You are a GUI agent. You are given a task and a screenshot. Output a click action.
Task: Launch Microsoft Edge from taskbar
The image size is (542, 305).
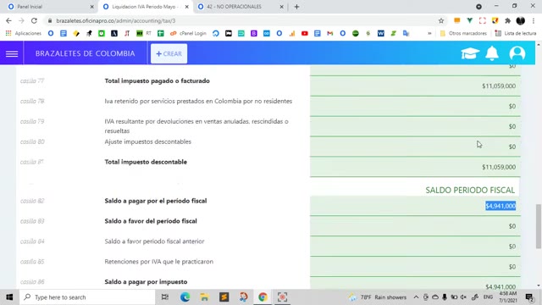tap(185, 297)
